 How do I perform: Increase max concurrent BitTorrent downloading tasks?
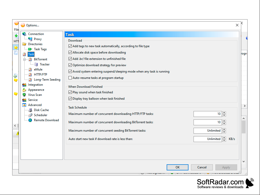tap(224, 121)
